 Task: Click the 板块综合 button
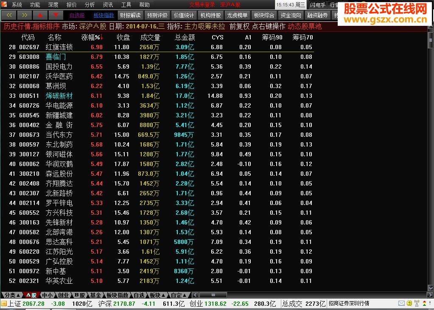click(x=264, y=15)
